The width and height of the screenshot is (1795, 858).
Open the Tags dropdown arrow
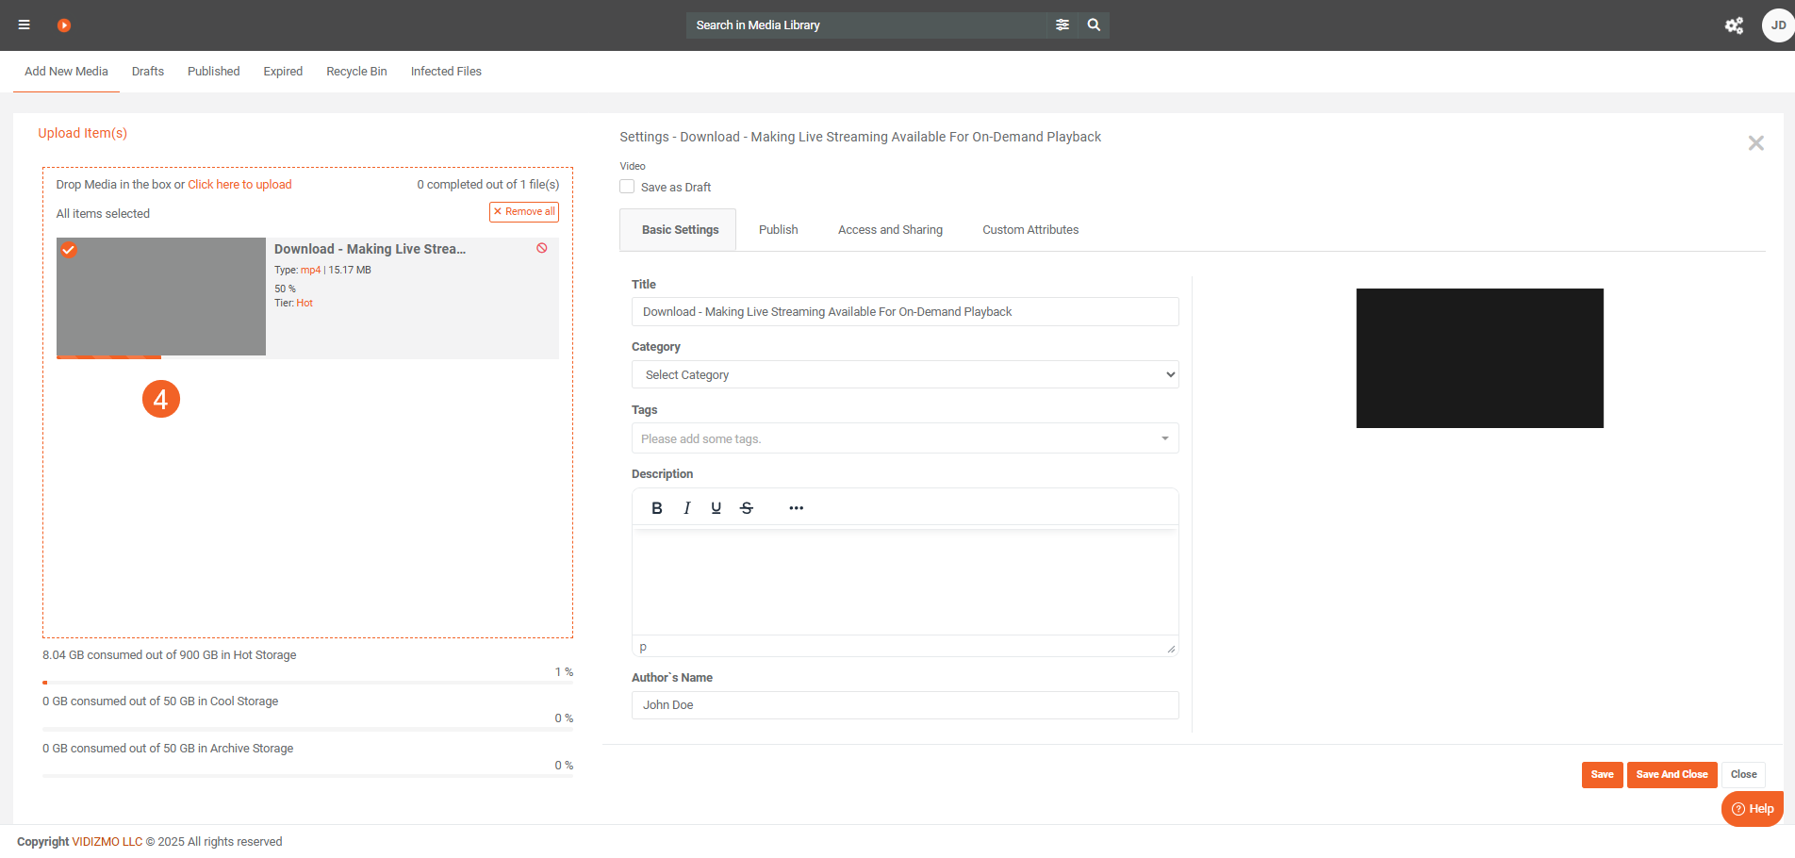point(1165,438)
